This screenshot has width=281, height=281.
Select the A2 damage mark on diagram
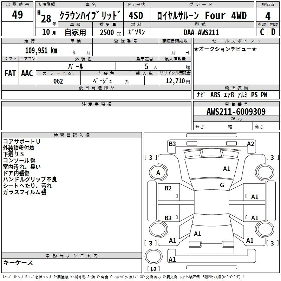[250, 144]
